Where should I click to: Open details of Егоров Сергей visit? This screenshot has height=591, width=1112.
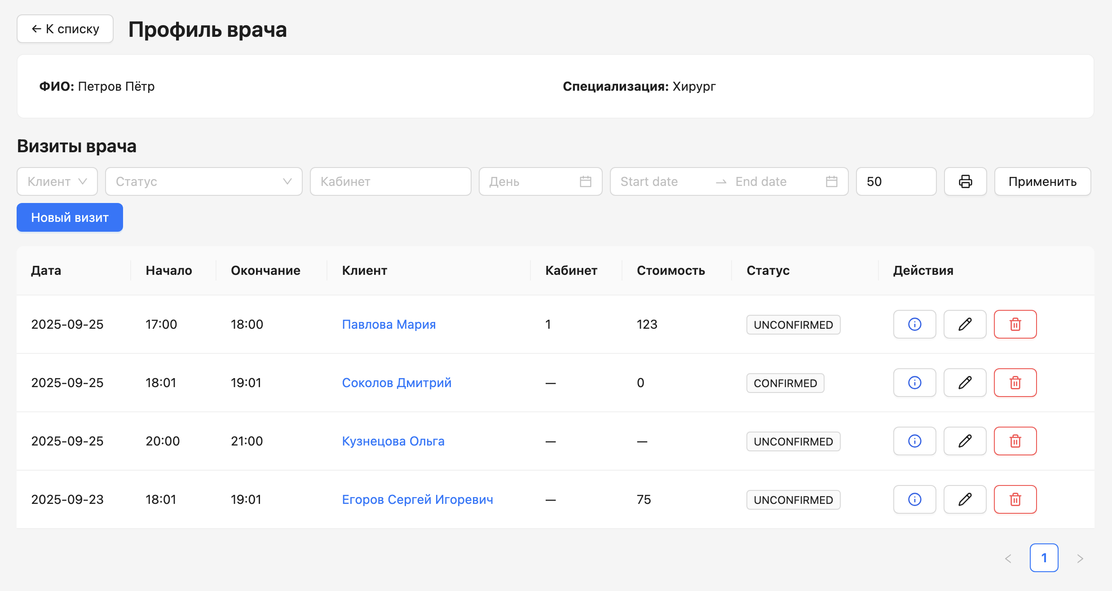click(914, 499)
